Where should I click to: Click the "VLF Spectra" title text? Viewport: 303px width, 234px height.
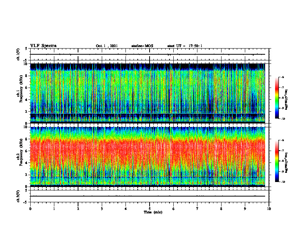[x=43, y=46]
